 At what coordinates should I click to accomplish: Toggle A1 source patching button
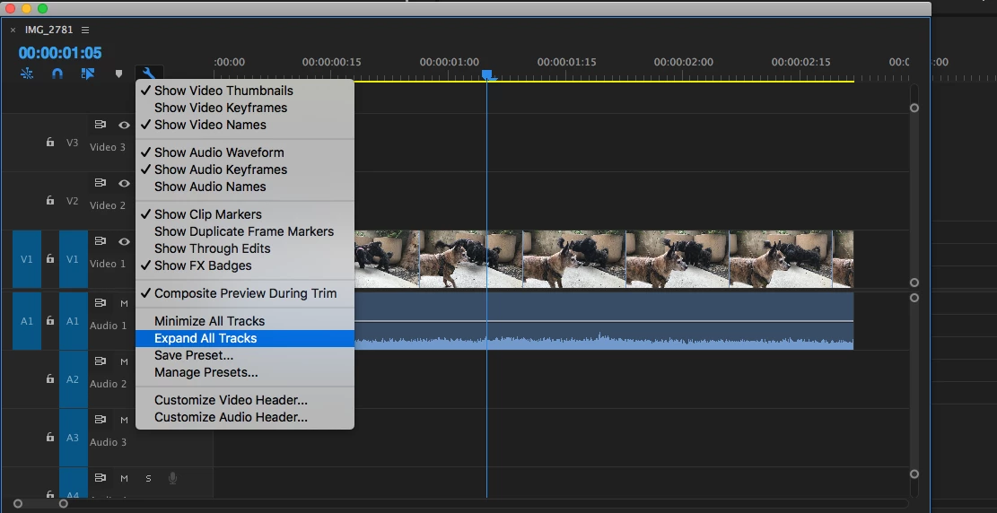pyautogui.click(x=27, y=321)
